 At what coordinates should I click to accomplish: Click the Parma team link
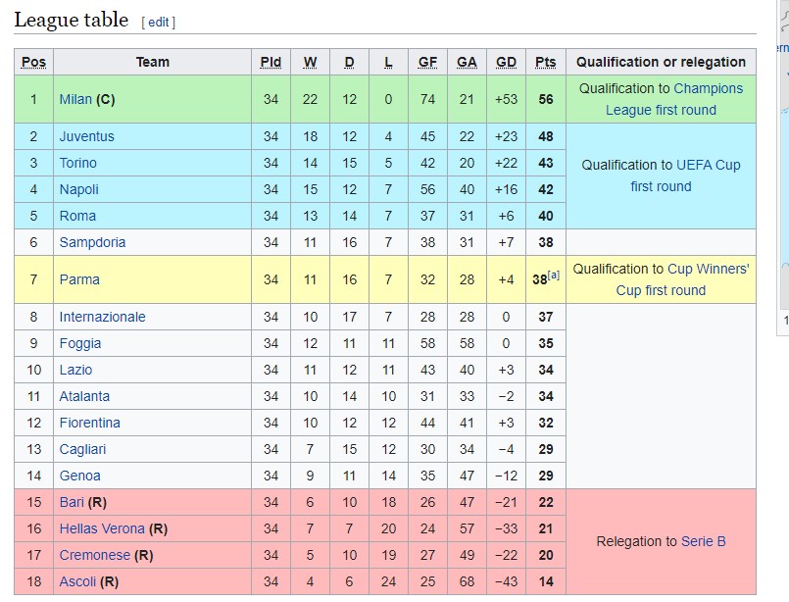79,279
